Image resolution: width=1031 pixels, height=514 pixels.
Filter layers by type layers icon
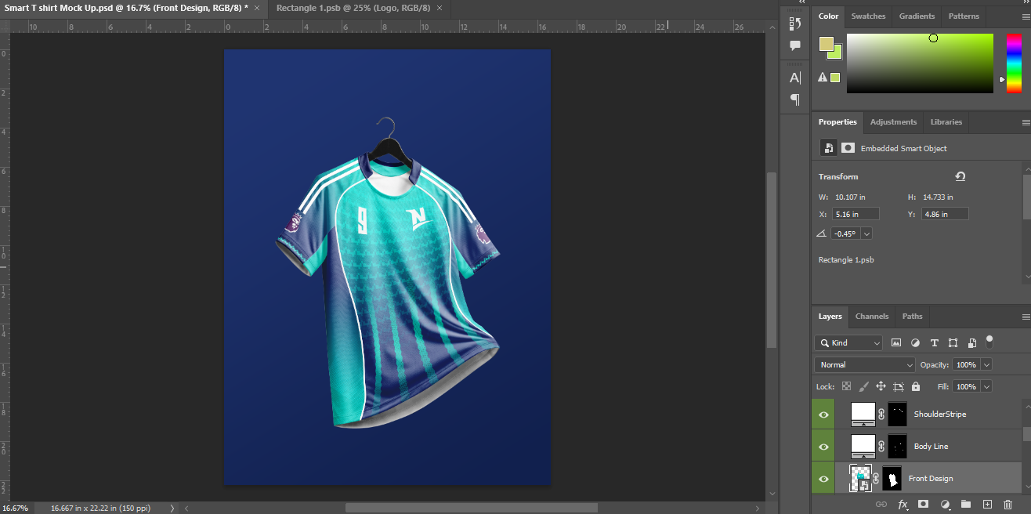[x=934, y=342]
